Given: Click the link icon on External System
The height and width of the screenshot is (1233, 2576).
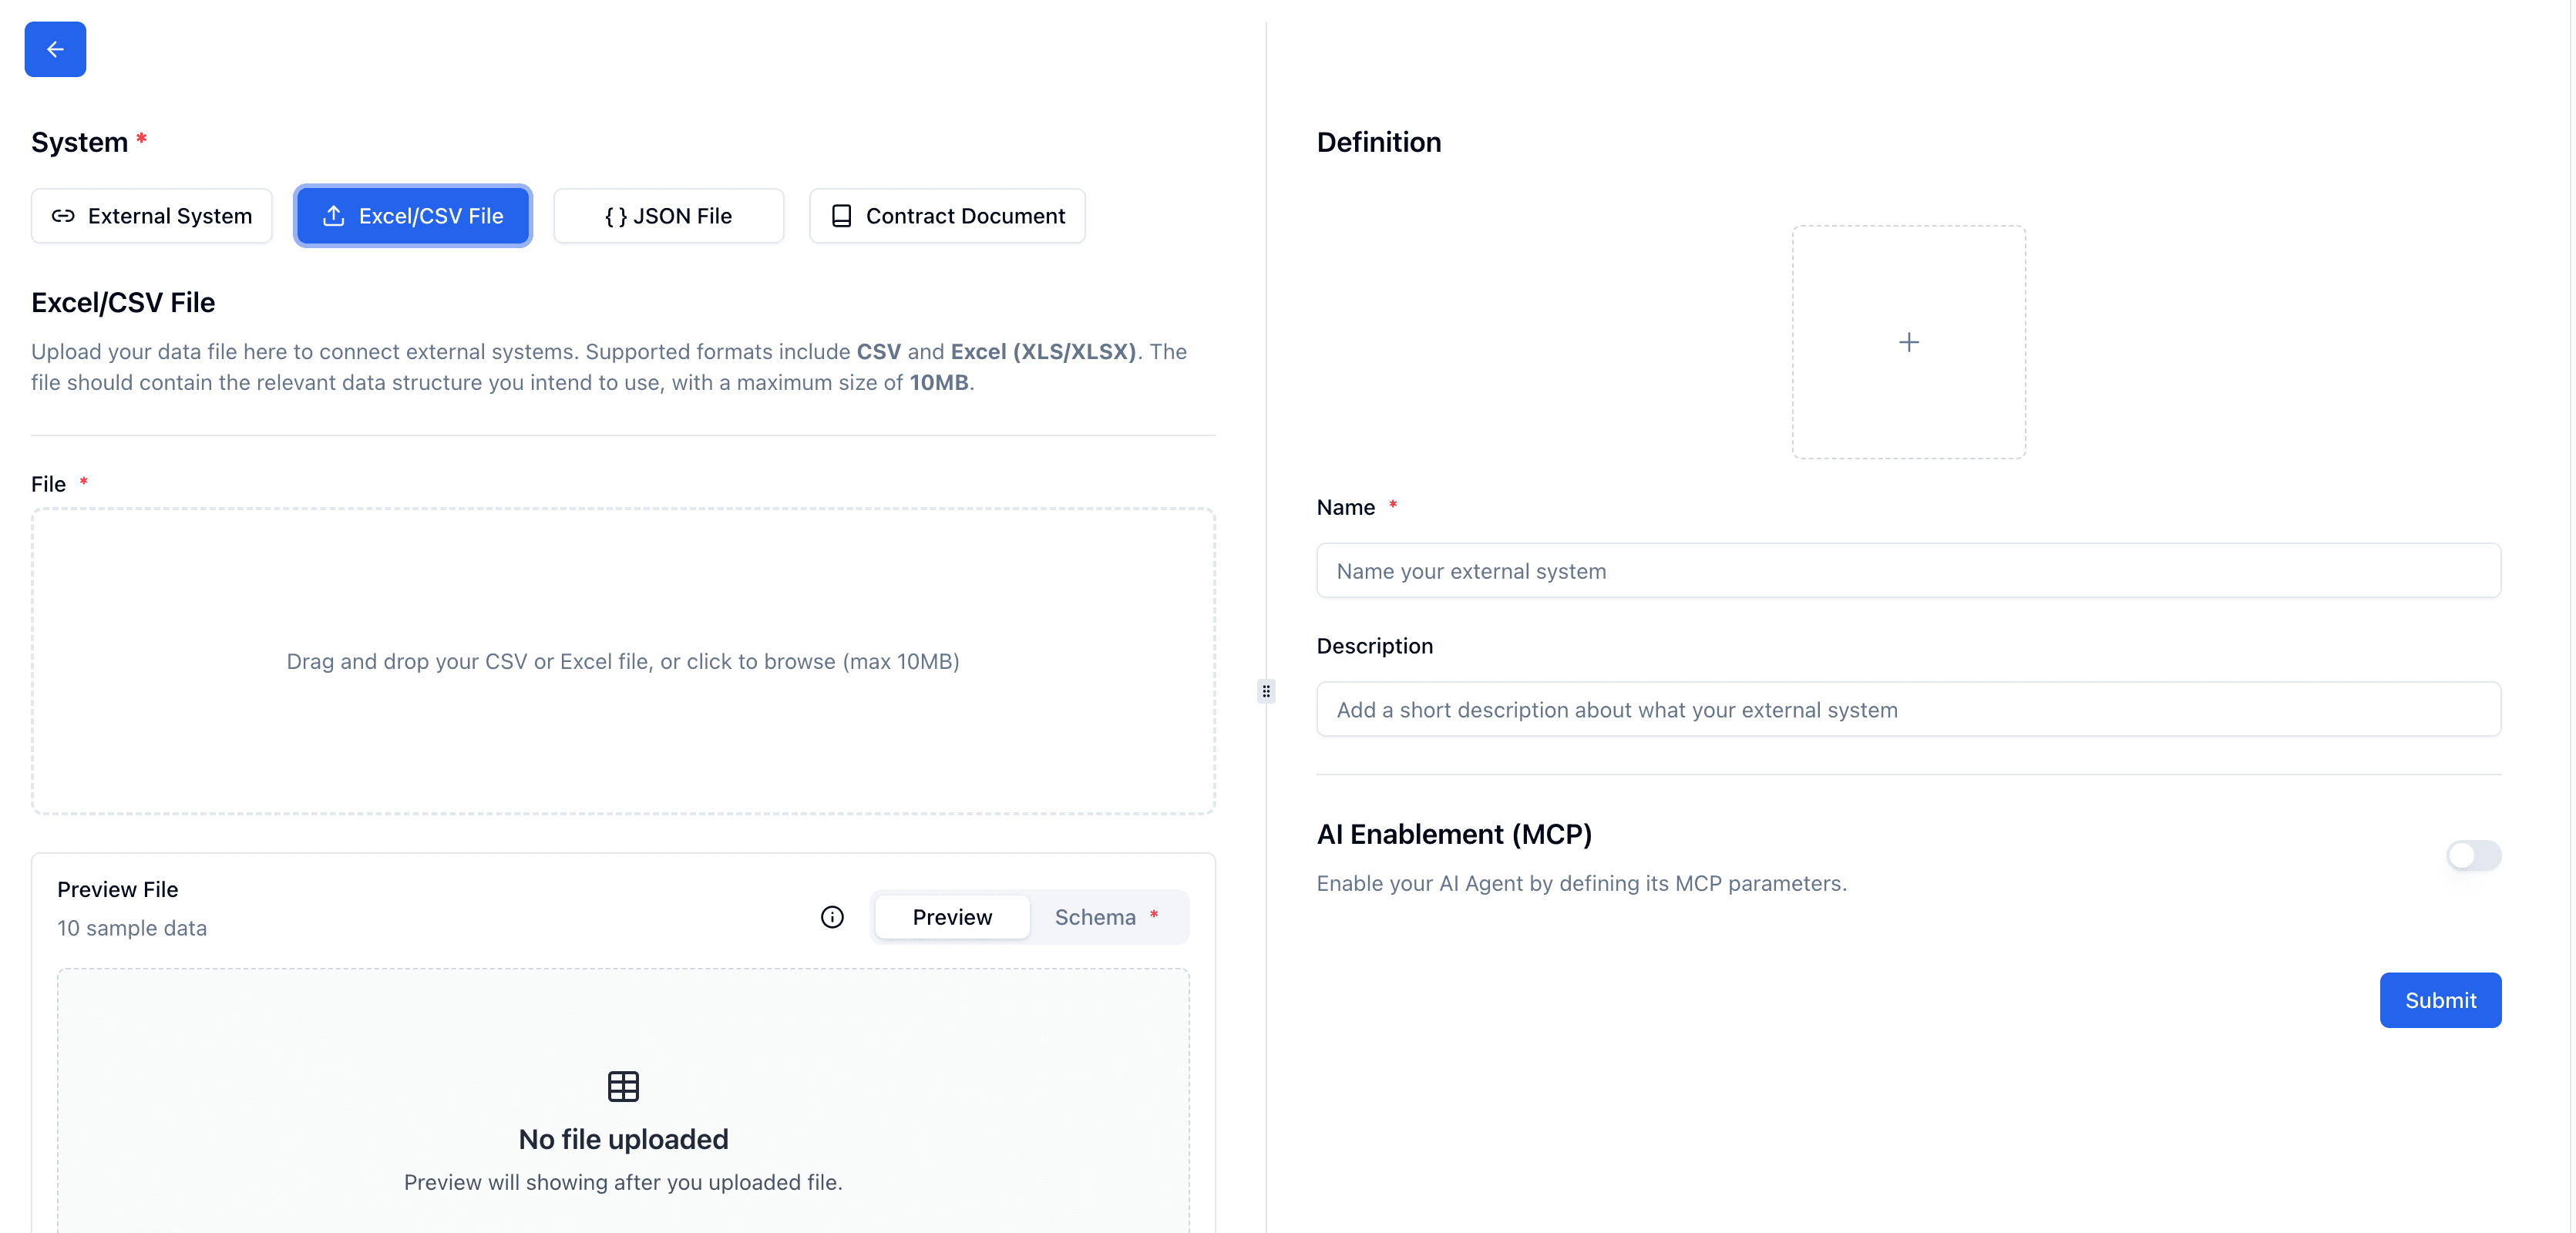Looking at the screenshot, I should [64, 215].
